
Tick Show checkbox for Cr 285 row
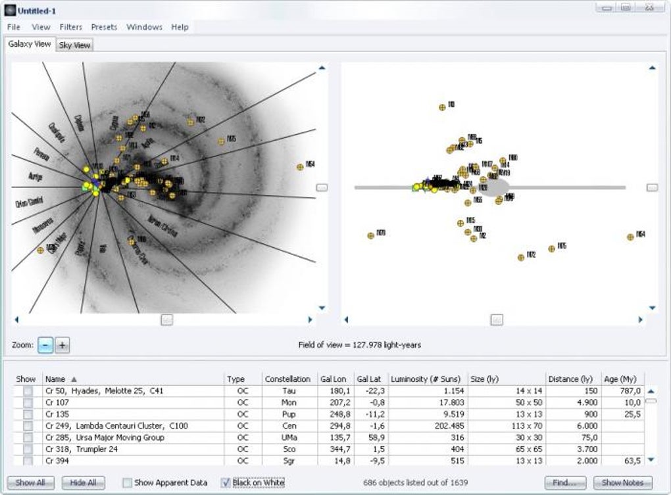point(28,438)
